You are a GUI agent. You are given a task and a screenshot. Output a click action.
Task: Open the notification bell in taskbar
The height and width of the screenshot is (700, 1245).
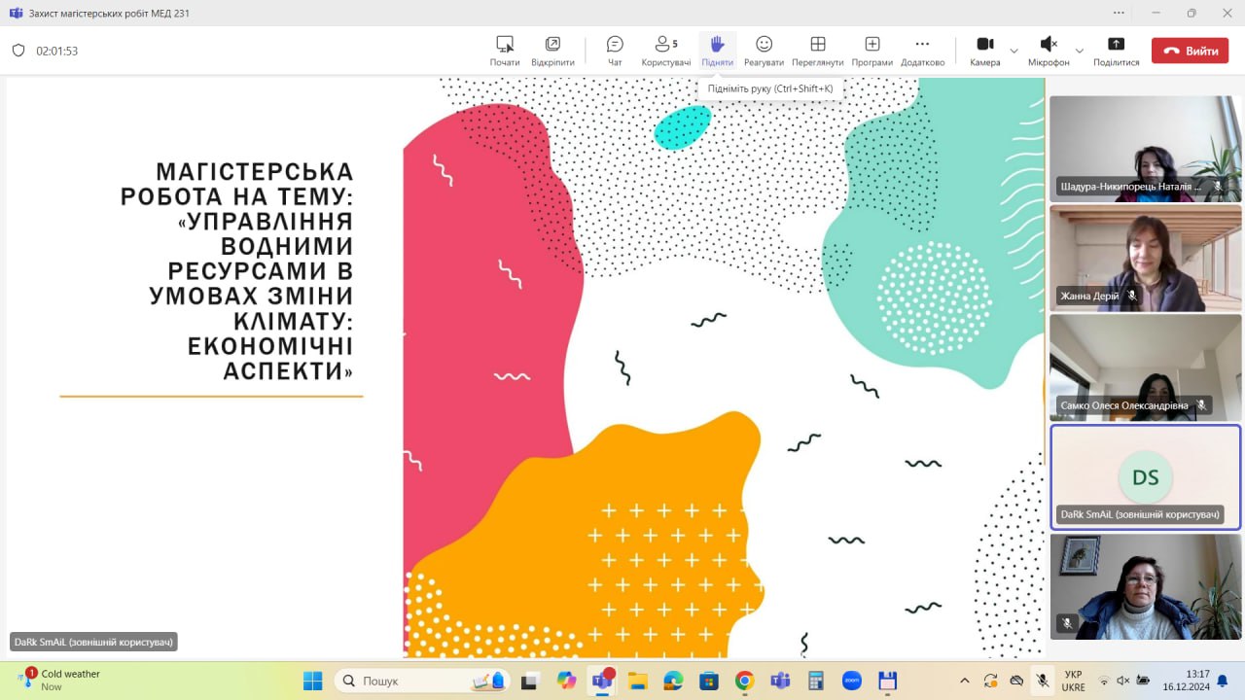click(x=1223, y=681)
